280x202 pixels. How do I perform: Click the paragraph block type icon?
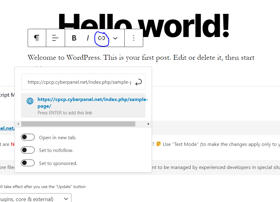(x=37, y=38)
